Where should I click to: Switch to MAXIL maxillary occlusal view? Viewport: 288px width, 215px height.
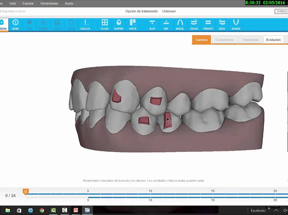[180, 25]
